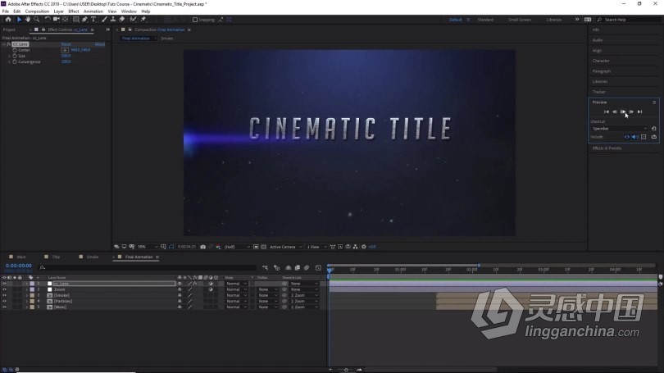Hide the cc_Lens layer eye
The image size is (664, 373).
pos(4,284)
